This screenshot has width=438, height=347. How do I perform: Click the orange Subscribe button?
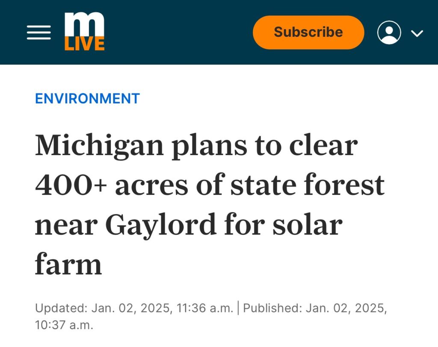pyautogui.click(x=308, y=32)
